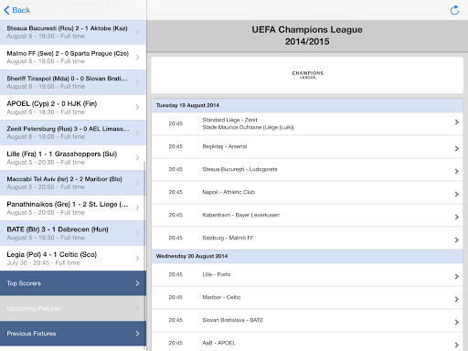This screenshot has height=351, width=468.
Task: Open Lille 1 - 1 Grasshoppers result
Action: tap(73, 158)
